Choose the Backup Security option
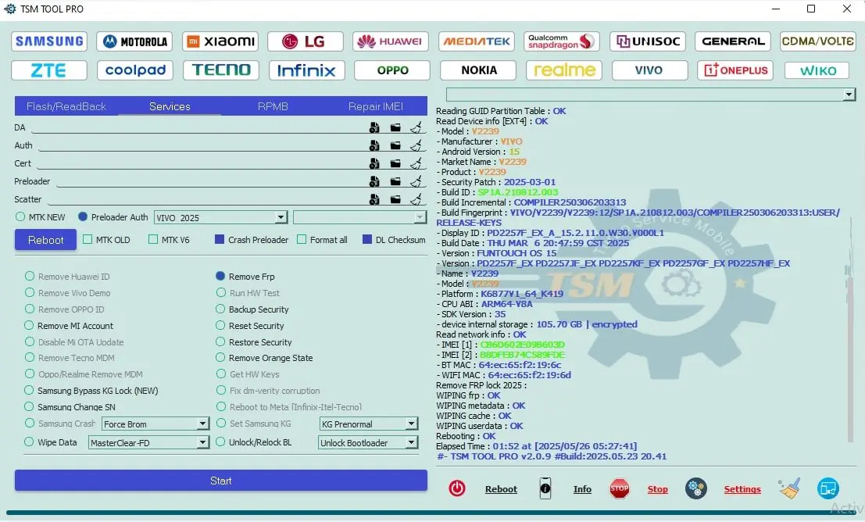 (x=220, y=309)
